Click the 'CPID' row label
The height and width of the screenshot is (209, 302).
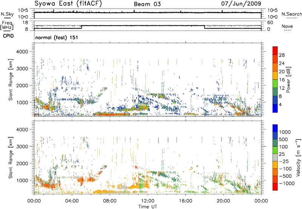pos(8,36)
